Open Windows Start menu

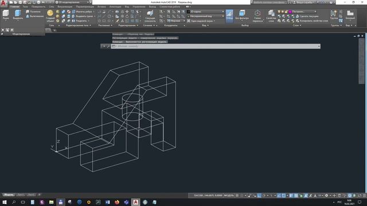[x=5, y=202]
